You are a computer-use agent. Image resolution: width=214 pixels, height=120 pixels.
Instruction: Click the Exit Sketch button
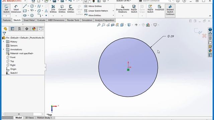pos(6,9)
